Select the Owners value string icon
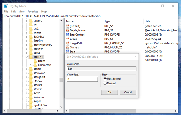181x115 pixels. point(68,47)
